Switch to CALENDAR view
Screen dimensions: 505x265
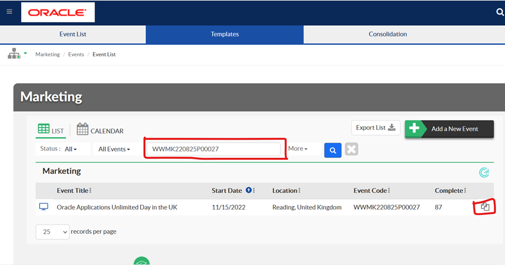coord(100,130)
